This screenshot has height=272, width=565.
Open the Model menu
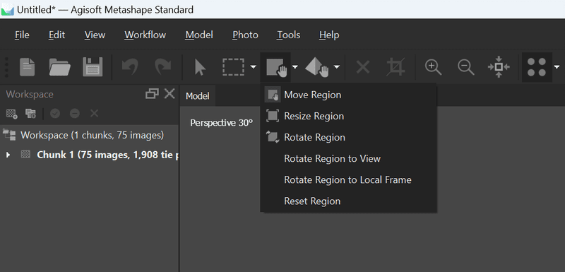(x=199, y=35)
